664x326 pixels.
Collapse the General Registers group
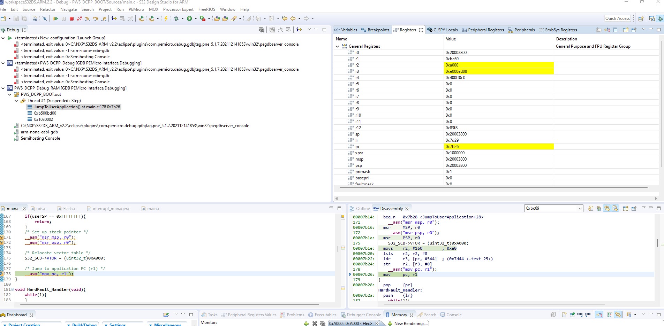click(x=337, y=46)
